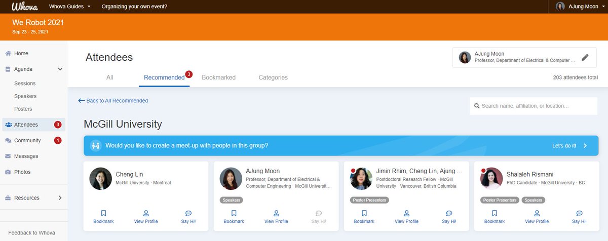Select the Recommended tab
608x241 pixels.
pos(164,77)
